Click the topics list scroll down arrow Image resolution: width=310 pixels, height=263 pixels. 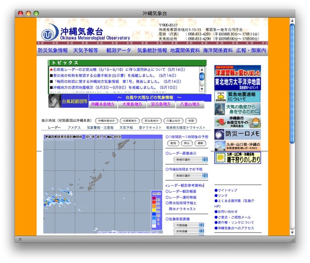click(x=202, y=89)
